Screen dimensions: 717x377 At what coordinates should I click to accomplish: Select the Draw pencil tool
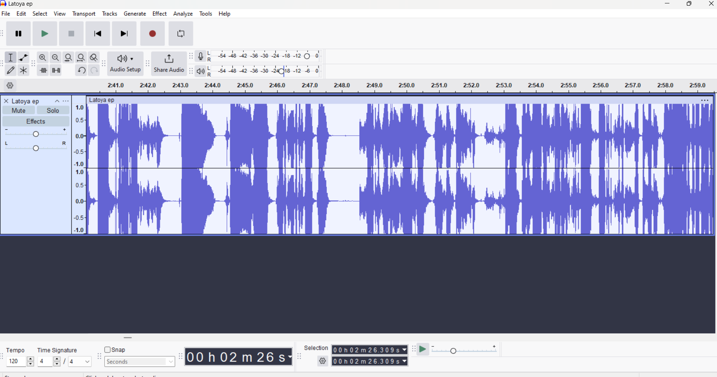(11, 70)
